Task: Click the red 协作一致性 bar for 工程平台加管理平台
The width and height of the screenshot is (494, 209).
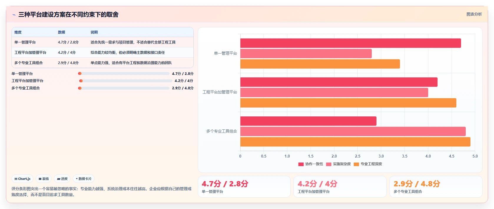Action: (339, 82)
